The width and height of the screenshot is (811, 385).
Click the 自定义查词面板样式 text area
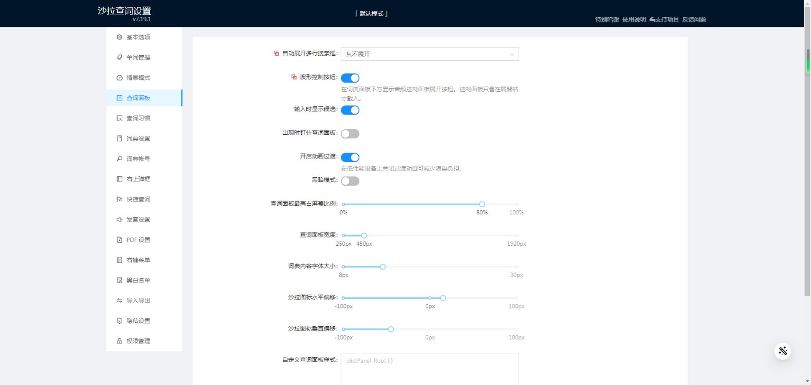coord(429,370)
